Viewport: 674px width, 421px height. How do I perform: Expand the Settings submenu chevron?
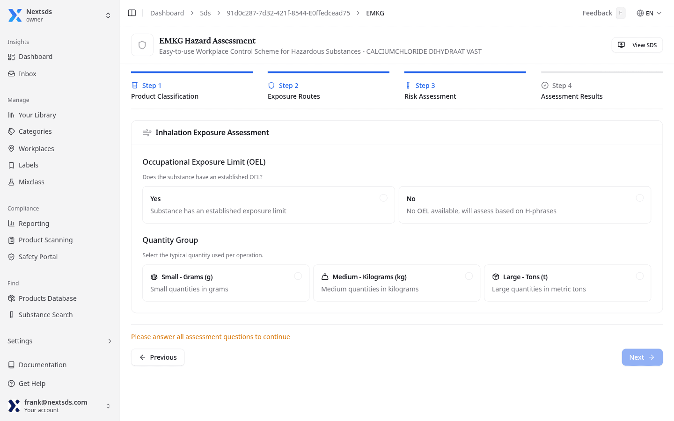tap(110, 341)
